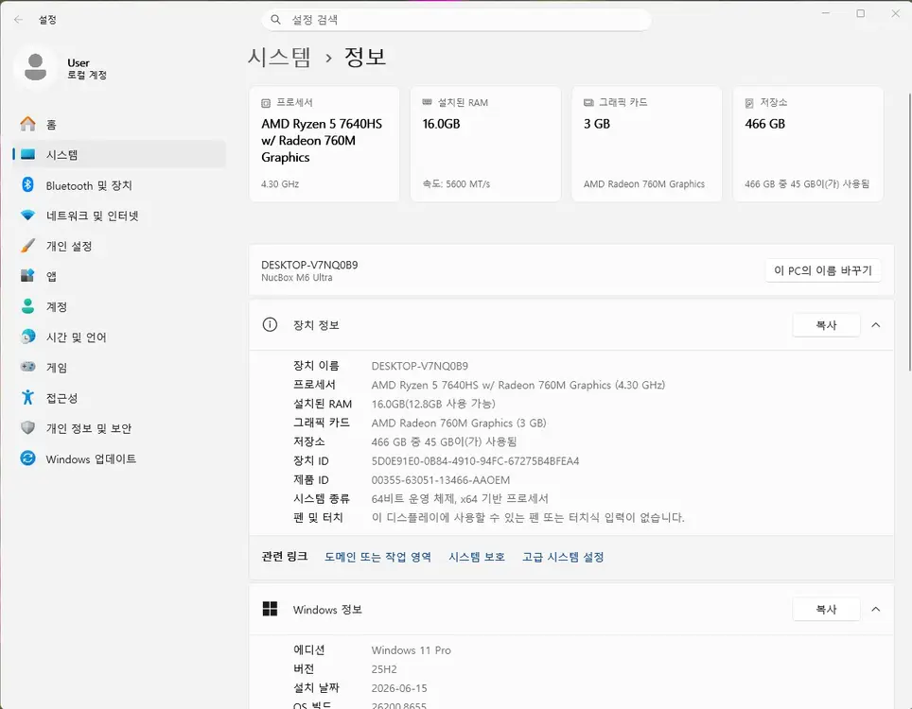
Task: Open the 그래픽 카드 3 GB card
Action: click(x=647, y=144)
